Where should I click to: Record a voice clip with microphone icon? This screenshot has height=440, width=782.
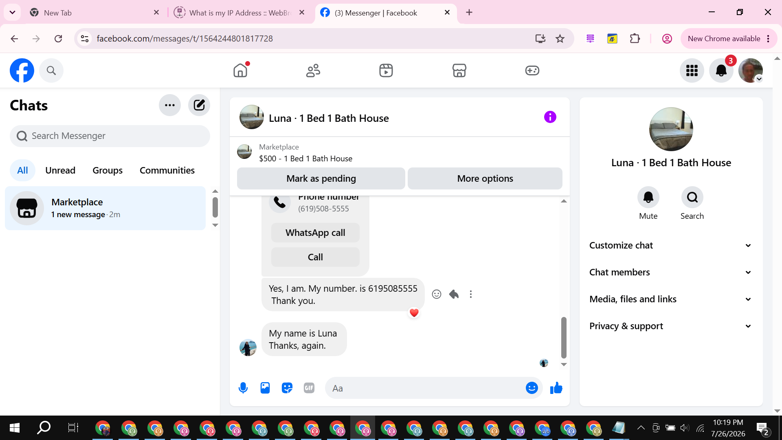point(243,388)
